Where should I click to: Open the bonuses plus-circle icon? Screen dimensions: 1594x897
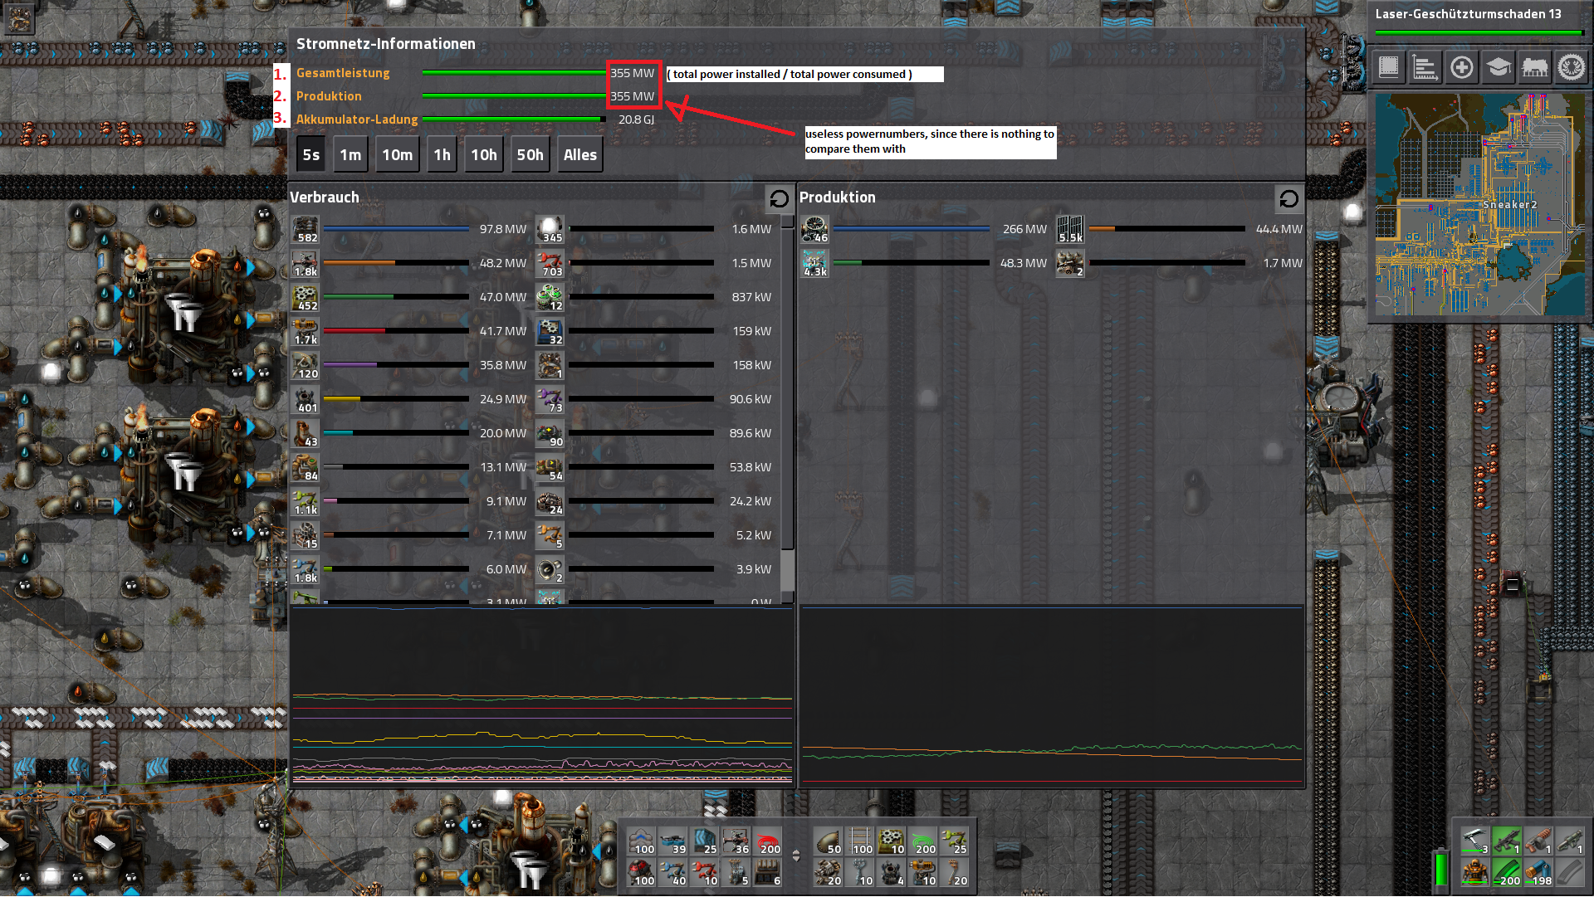click(1462, 66)
